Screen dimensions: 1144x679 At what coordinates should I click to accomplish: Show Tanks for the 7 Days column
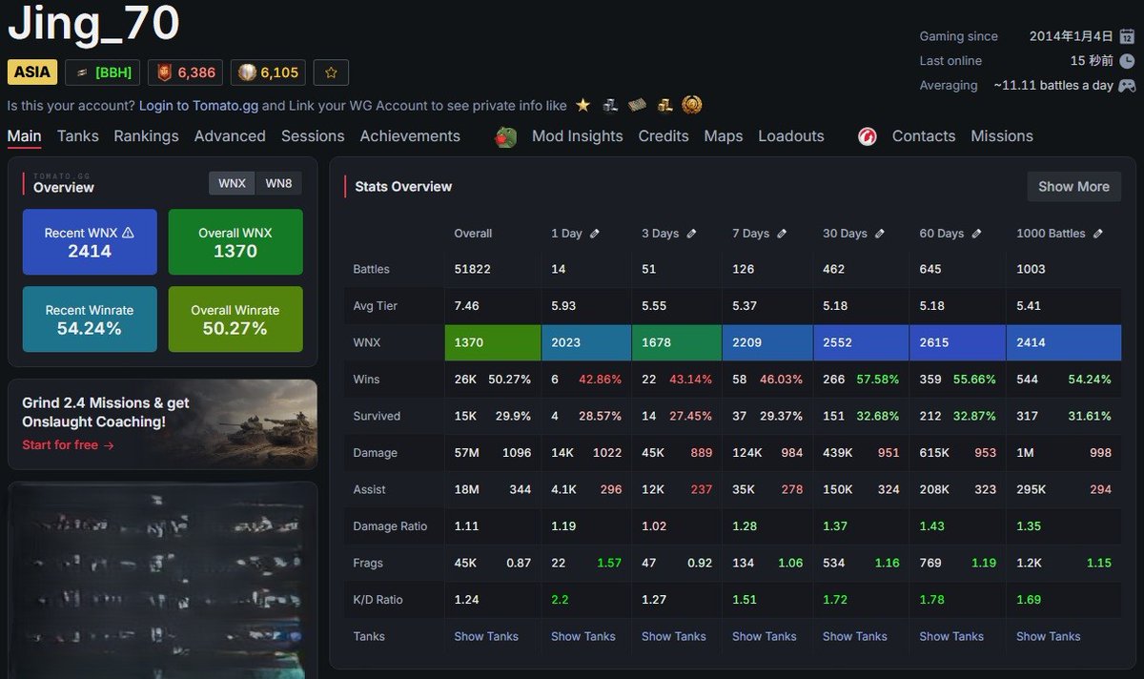[x=765, y=636]
